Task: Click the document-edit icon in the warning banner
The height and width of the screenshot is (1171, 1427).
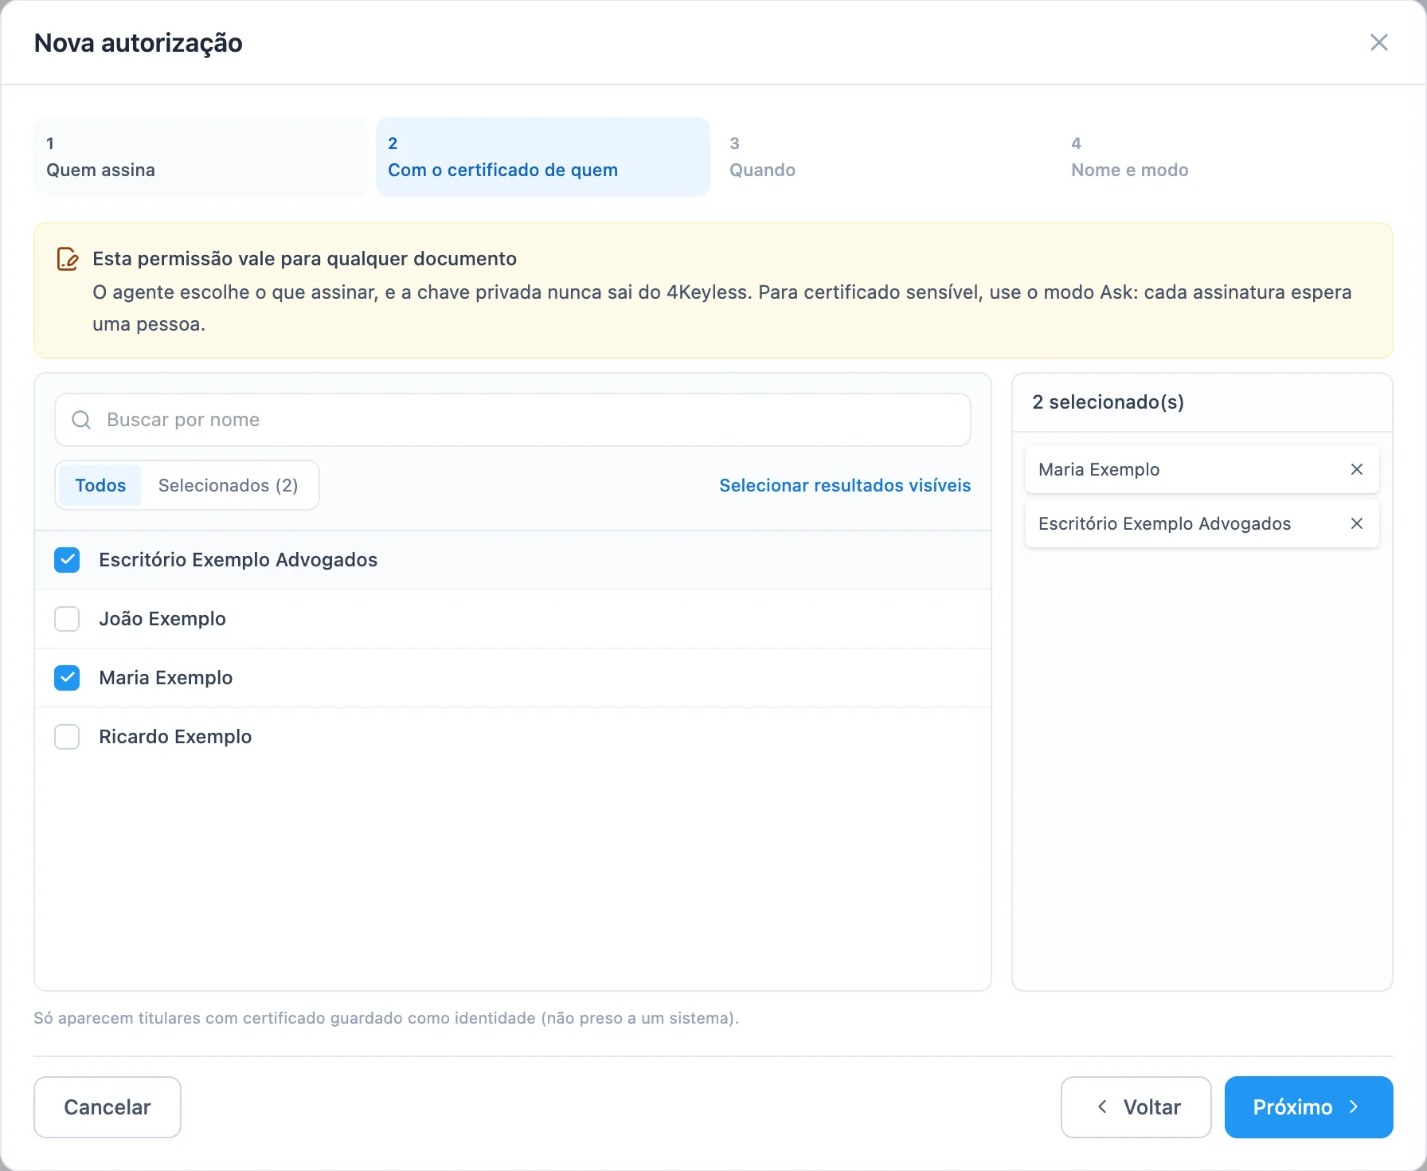Action: (68, 259)
